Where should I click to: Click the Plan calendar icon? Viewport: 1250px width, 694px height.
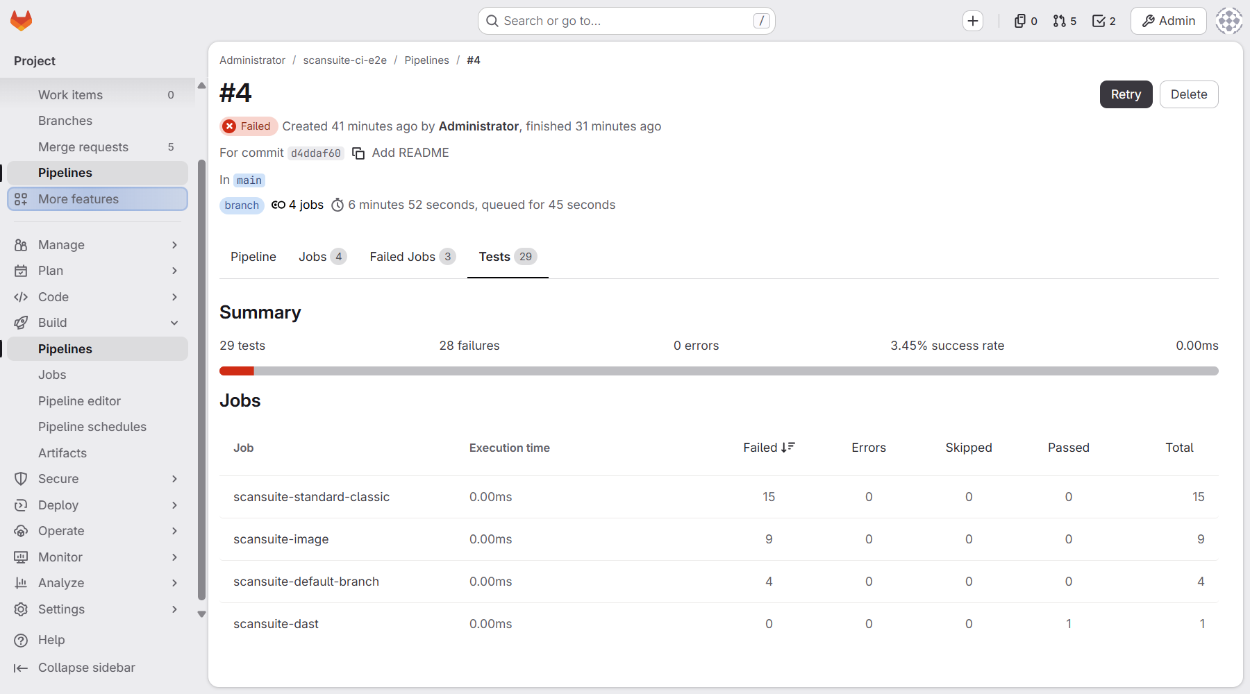[21, 271]
